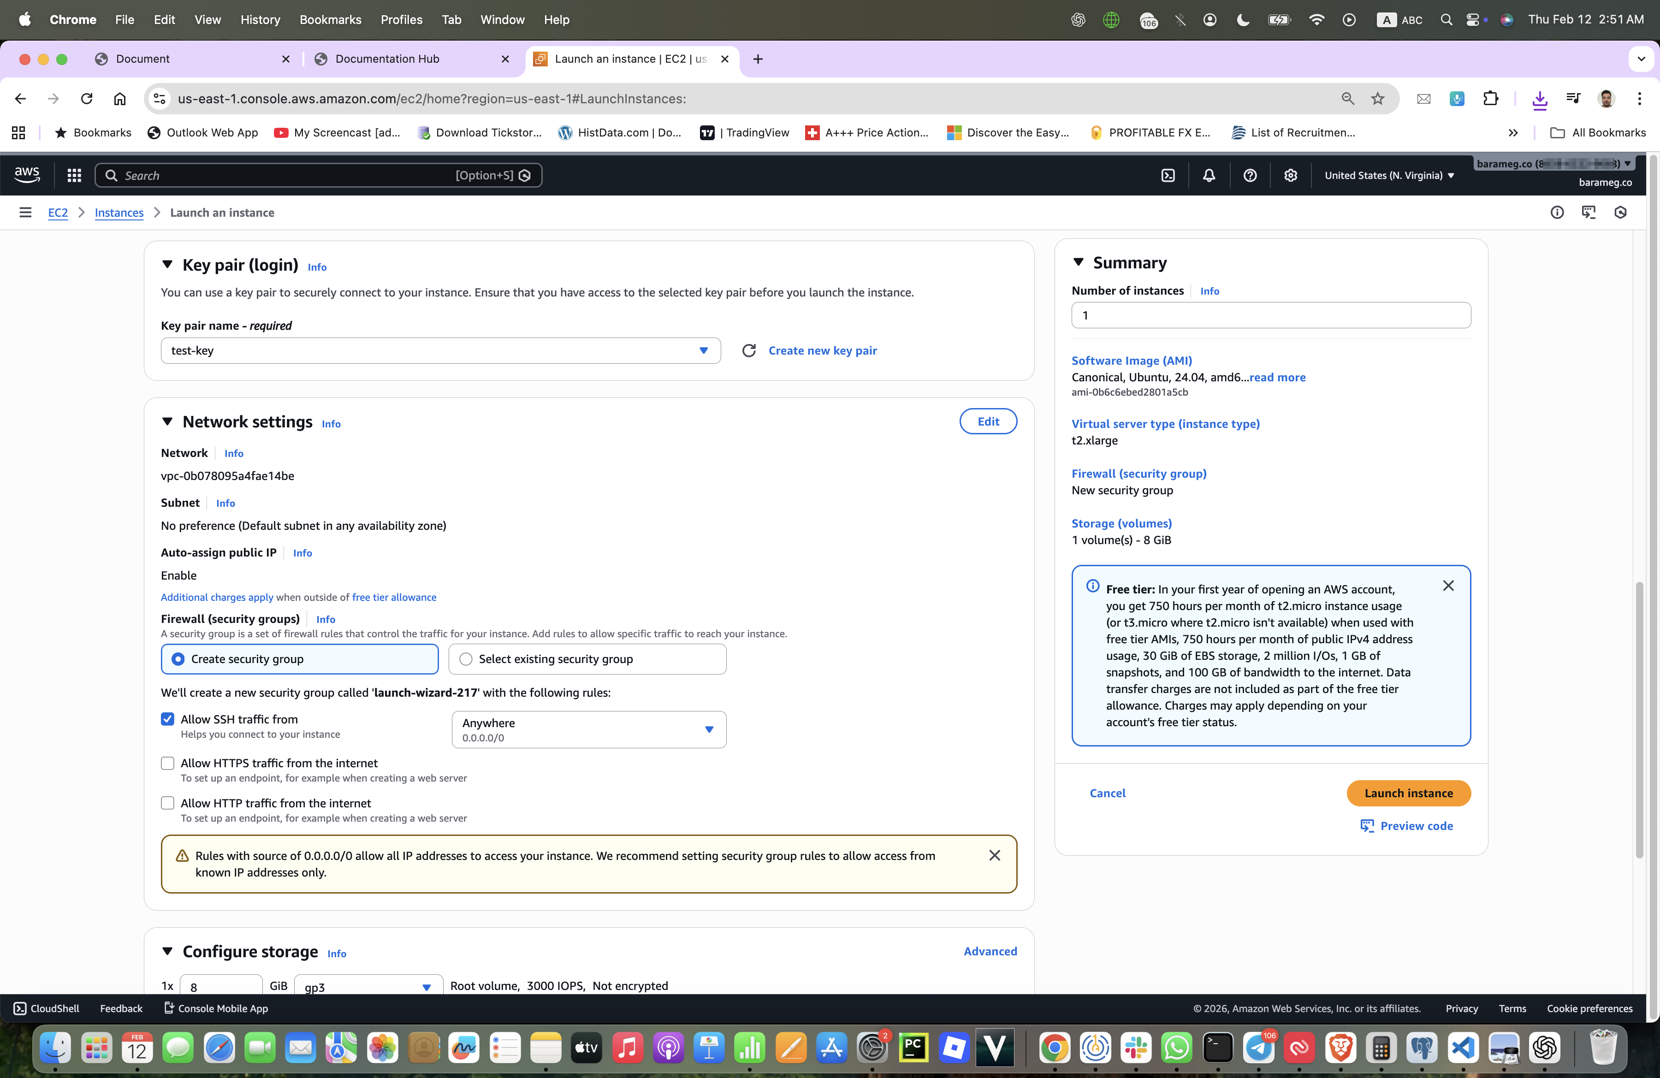
Task: Close the Free tier info box
Action: pos(1448,586)
